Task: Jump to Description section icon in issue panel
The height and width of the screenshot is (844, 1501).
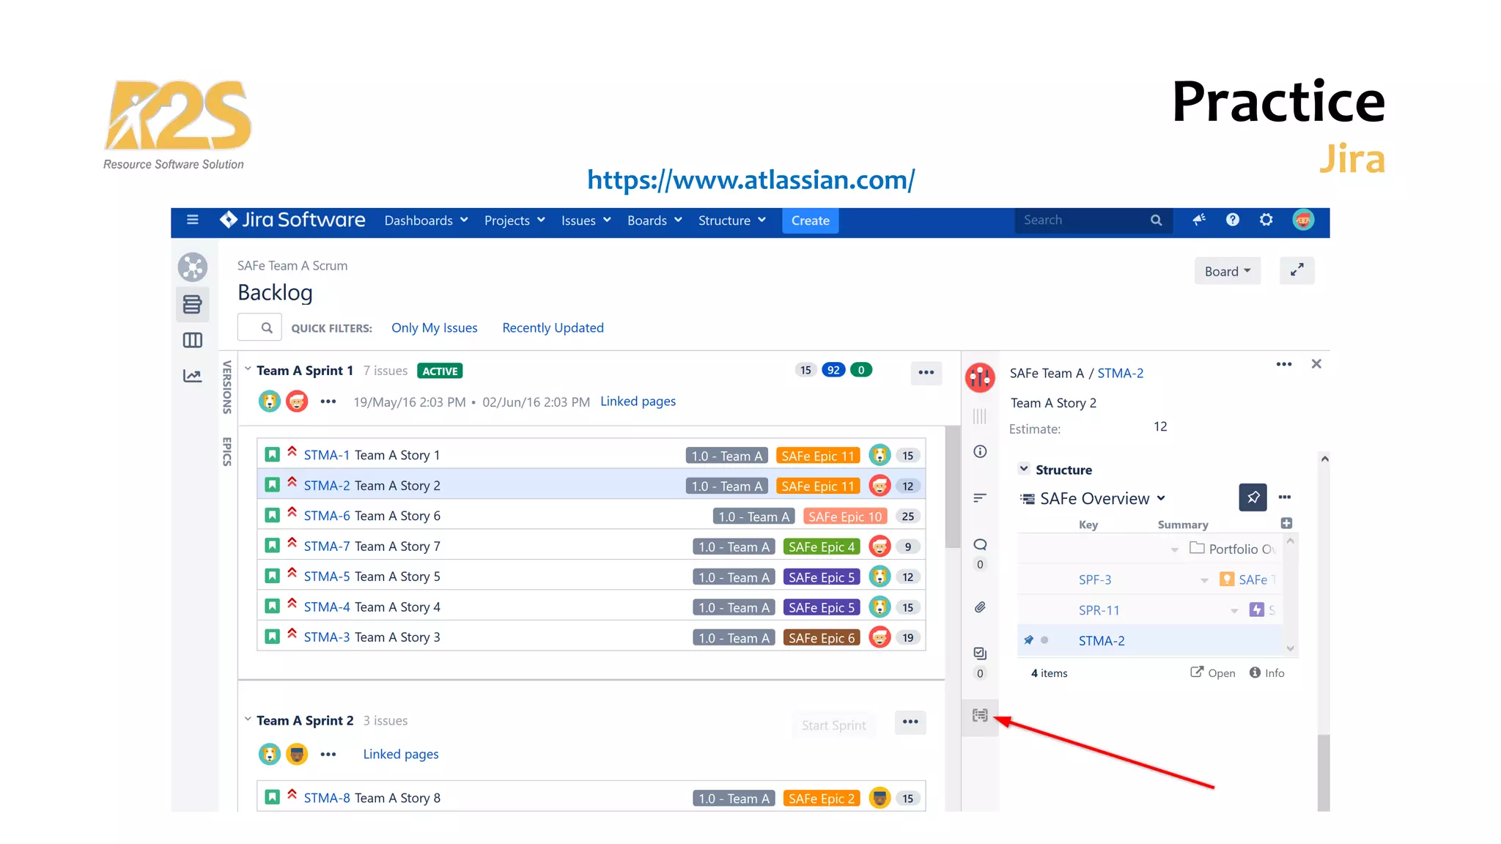Action: click(980, 498)
